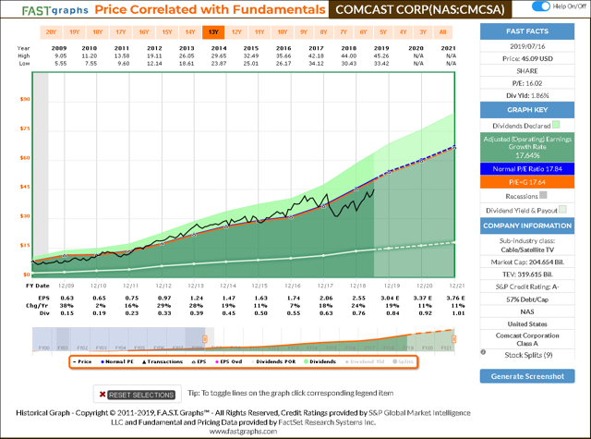This screenshot has width=591, height=439.
Task: Select the 17Y time range tab
Action: coord(121,32)
